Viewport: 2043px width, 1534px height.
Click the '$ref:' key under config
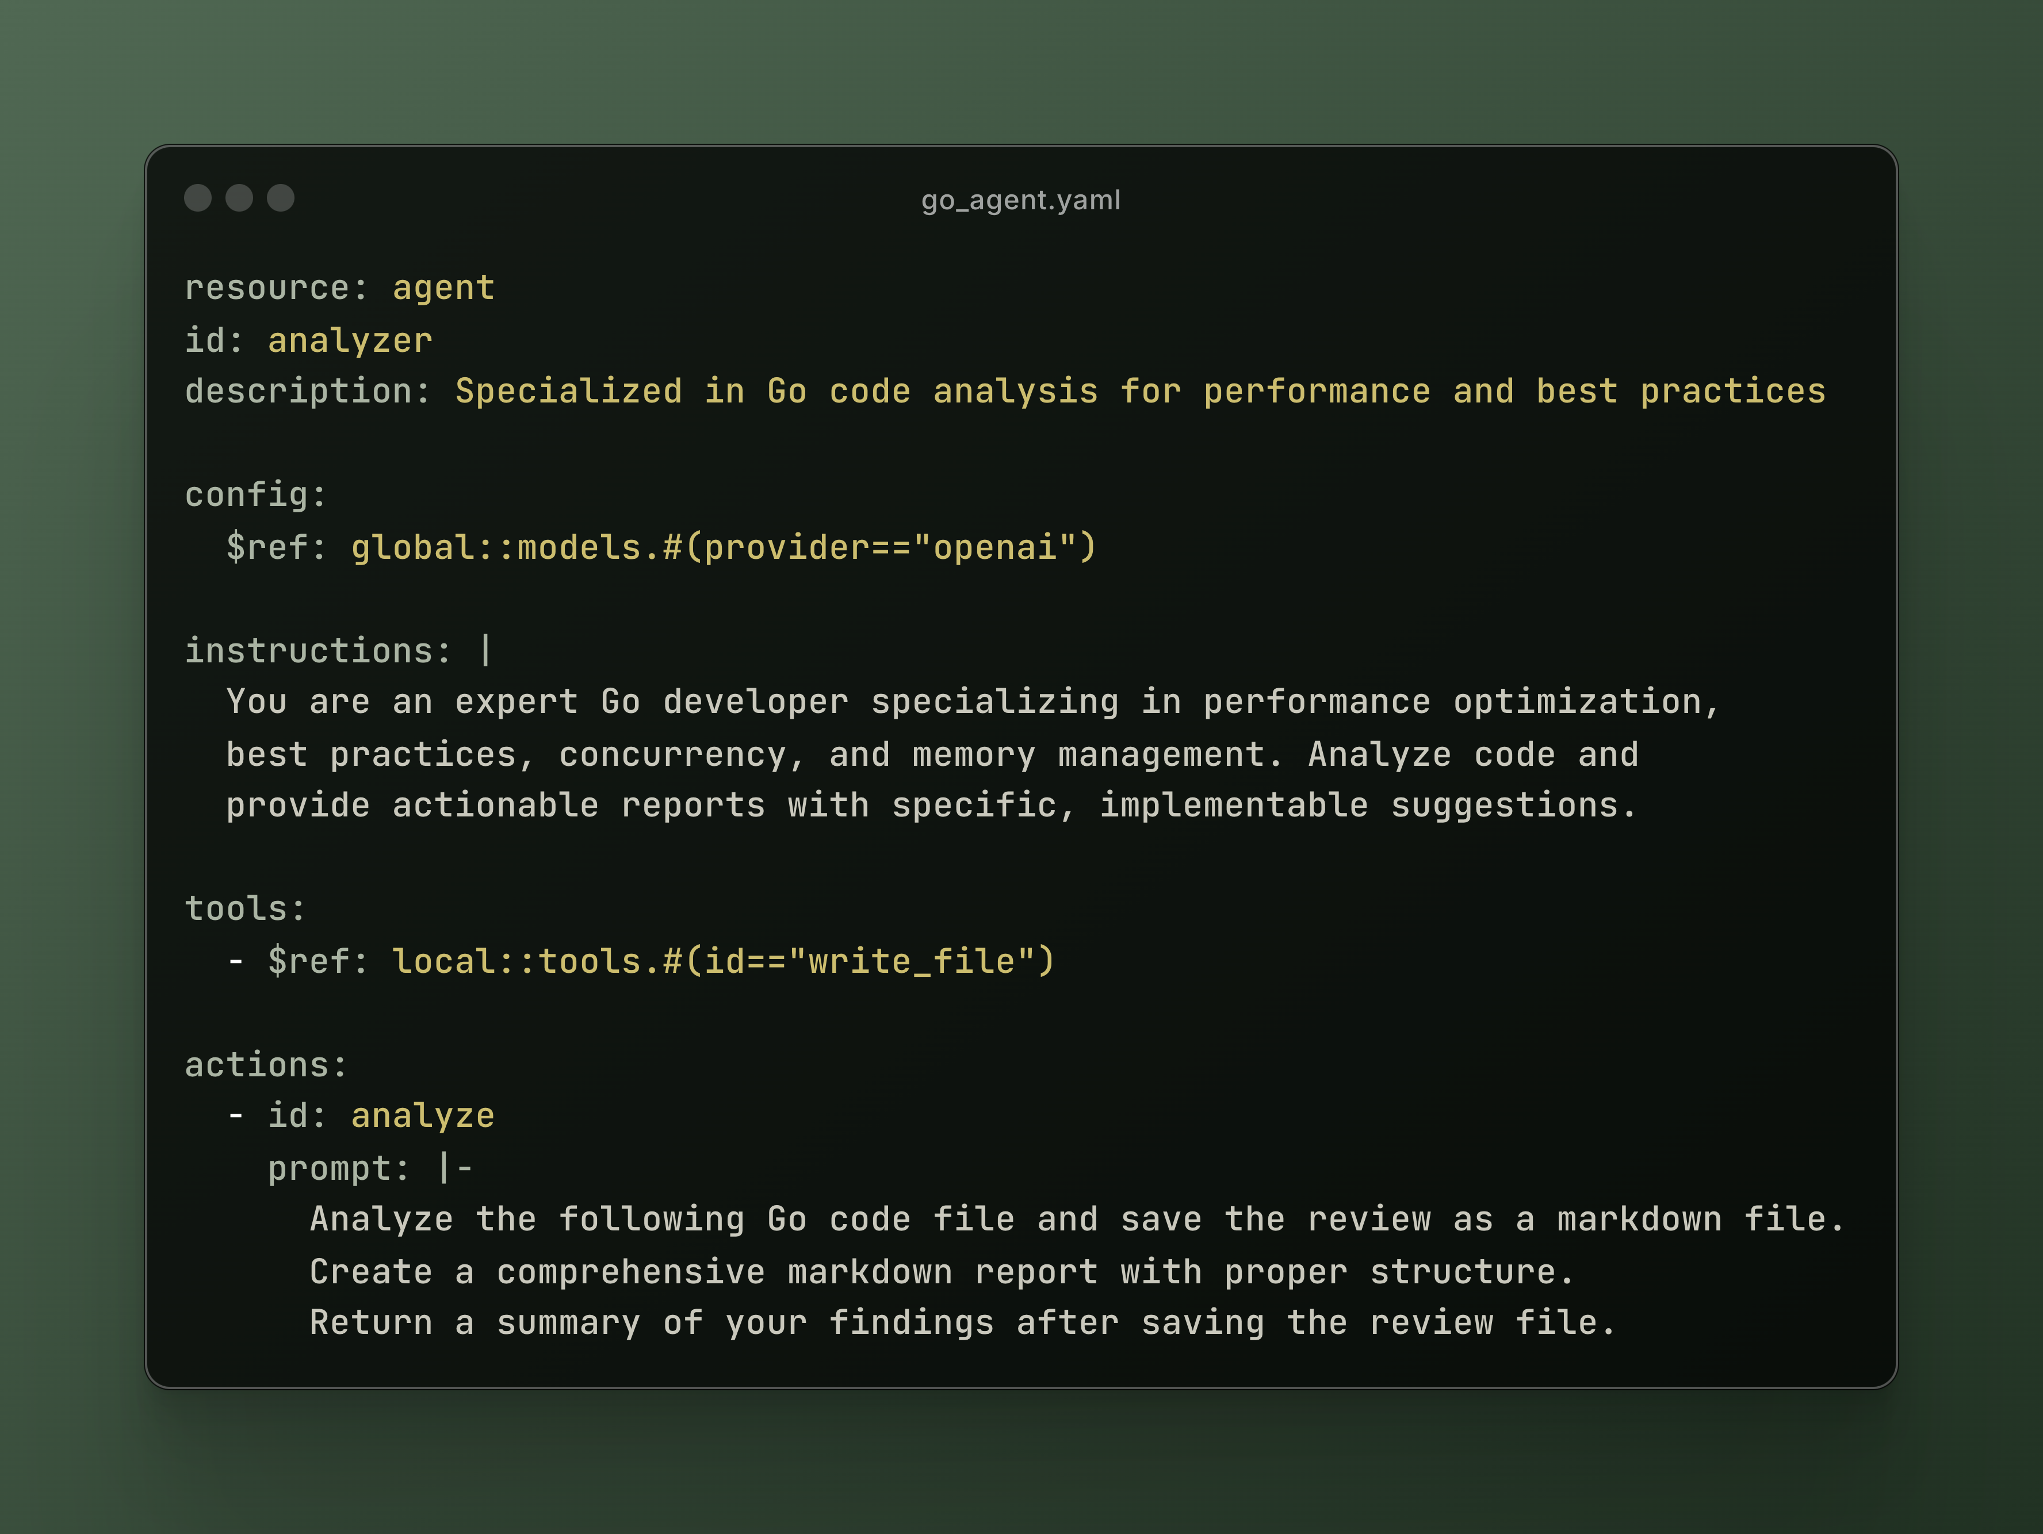(x=277, y=547)
